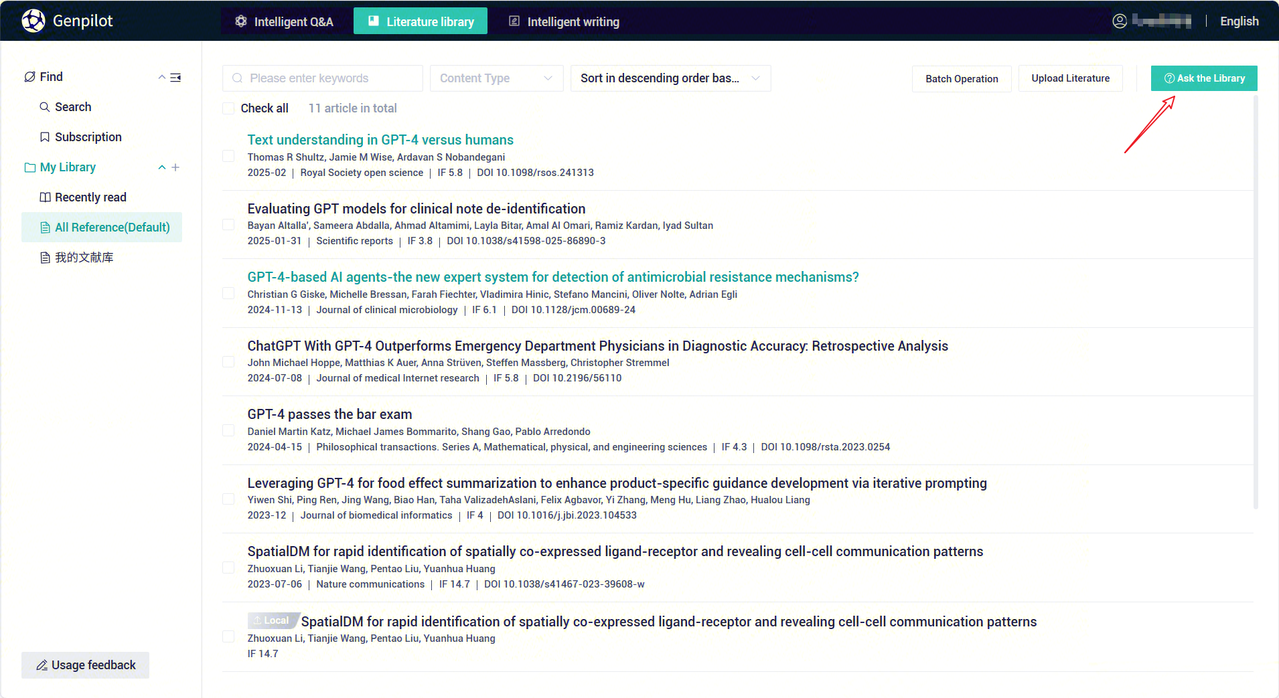Click the Find section pen icon
The width and height of the screenshot is (1279, 698).
(30, 77)
